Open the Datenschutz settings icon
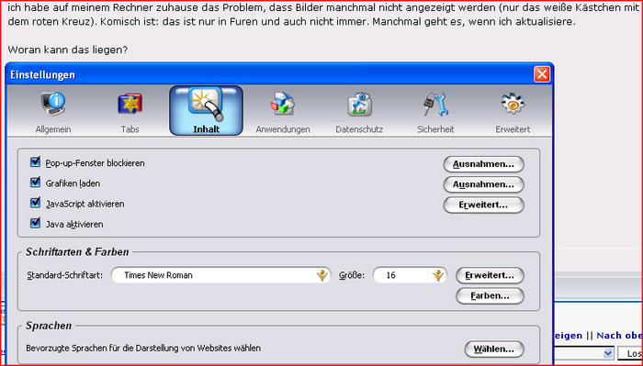 tap(359, 111)
